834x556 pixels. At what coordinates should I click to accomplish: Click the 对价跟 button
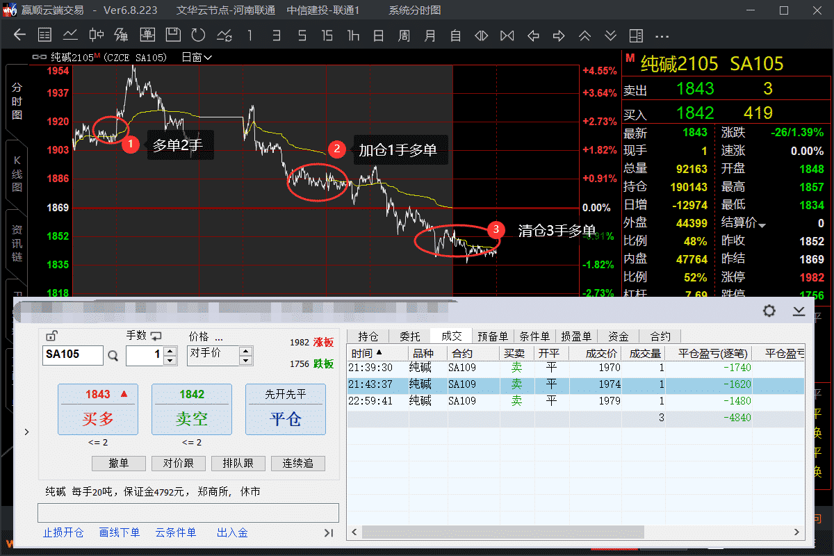(x=179, y=464)
